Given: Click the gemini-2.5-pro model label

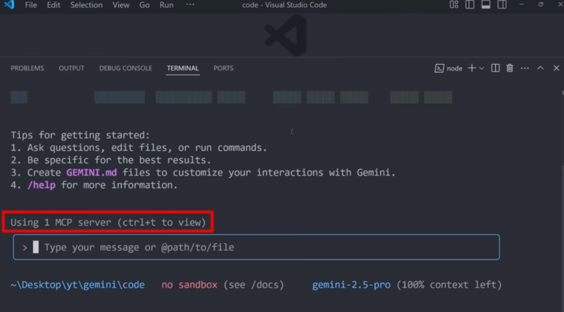Looking at the screenshot, I should [351, 285].
